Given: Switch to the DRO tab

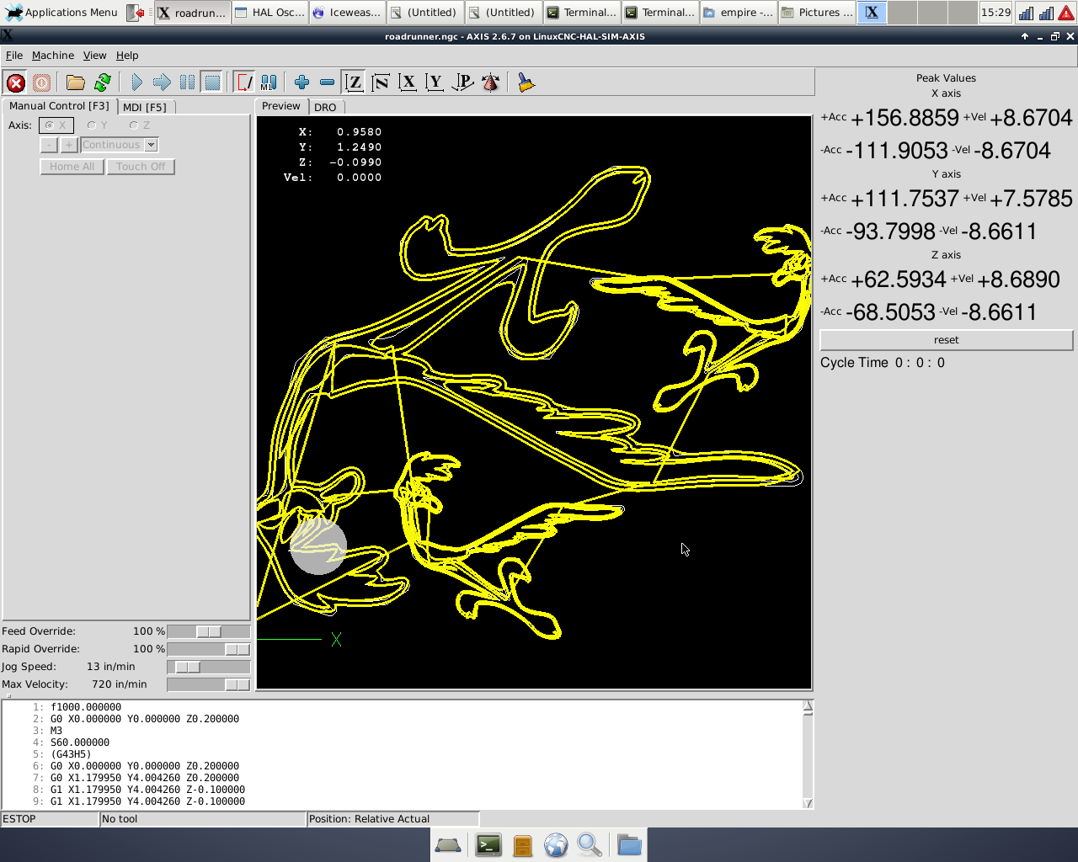Looking at the screenshot, I should [x=325, y=107].
